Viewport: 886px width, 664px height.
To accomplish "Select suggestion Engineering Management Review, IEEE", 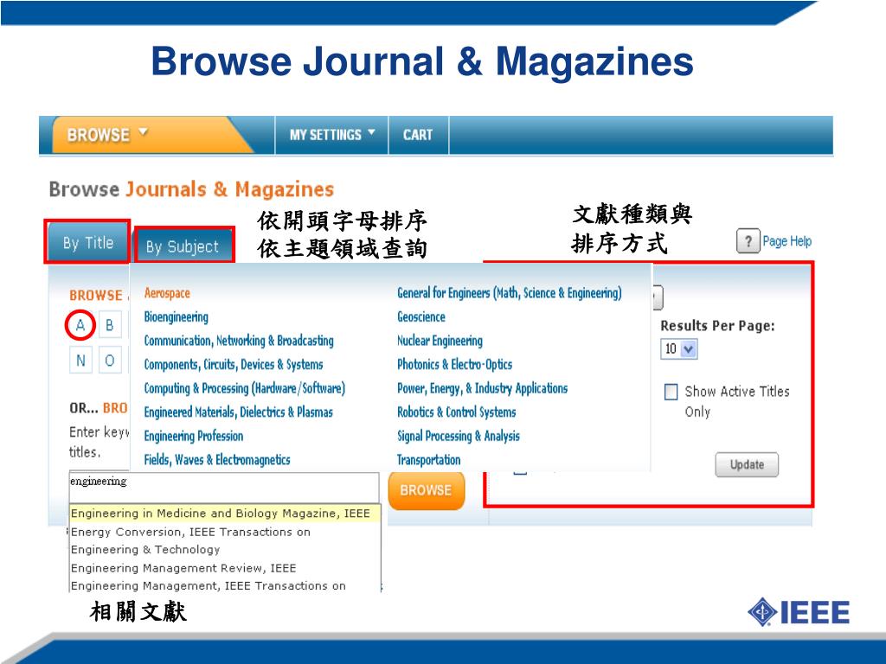I will [225, 568].
